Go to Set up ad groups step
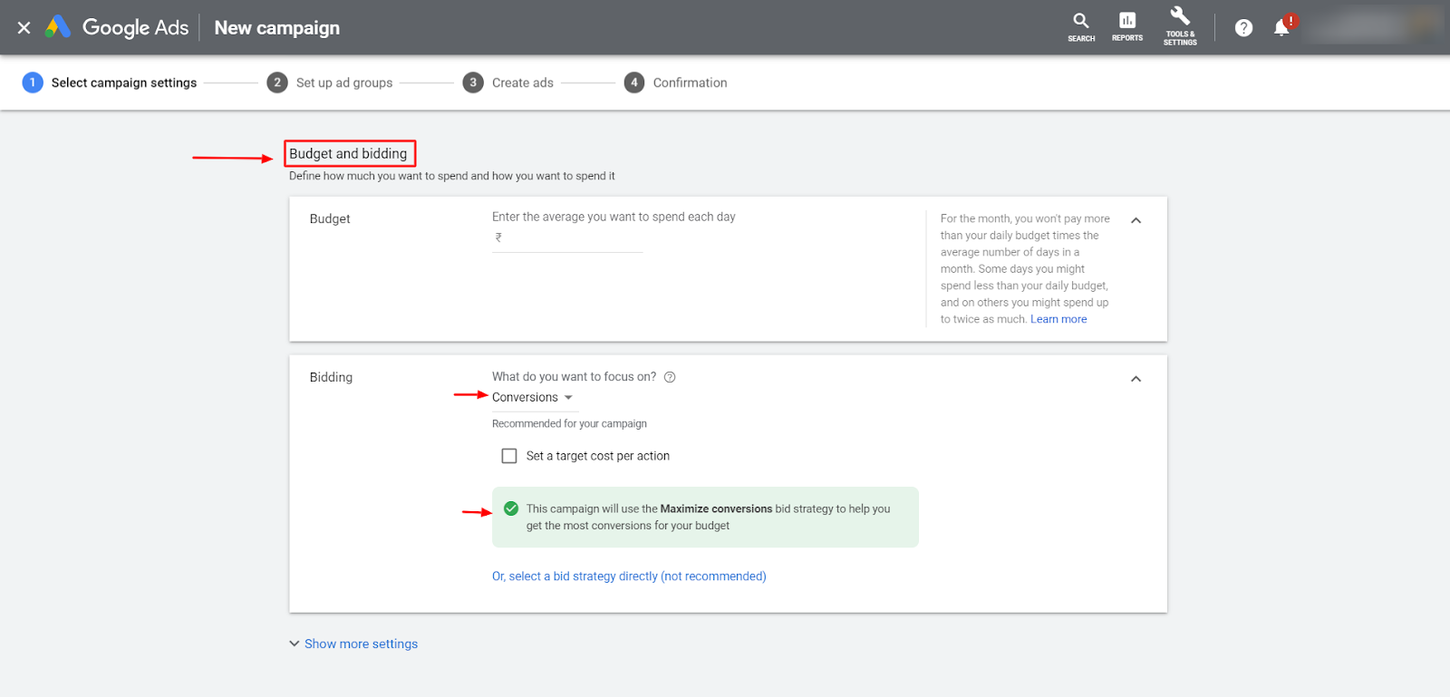 [x=331, y=82]
